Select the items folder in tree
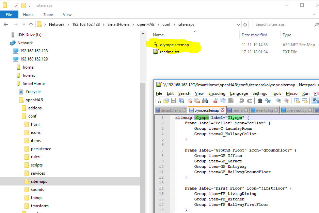Image resolution: width=319 pixels, height=213 pixels. (x=36, y=141)
